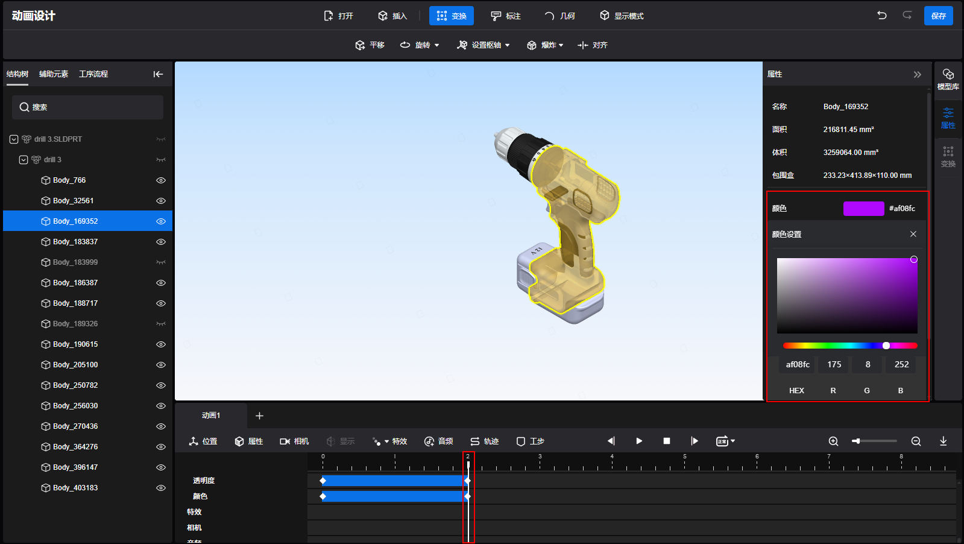The image size is (964, 544).
Task: Click the redo arrow icon
Action: [x=907, y=16]
